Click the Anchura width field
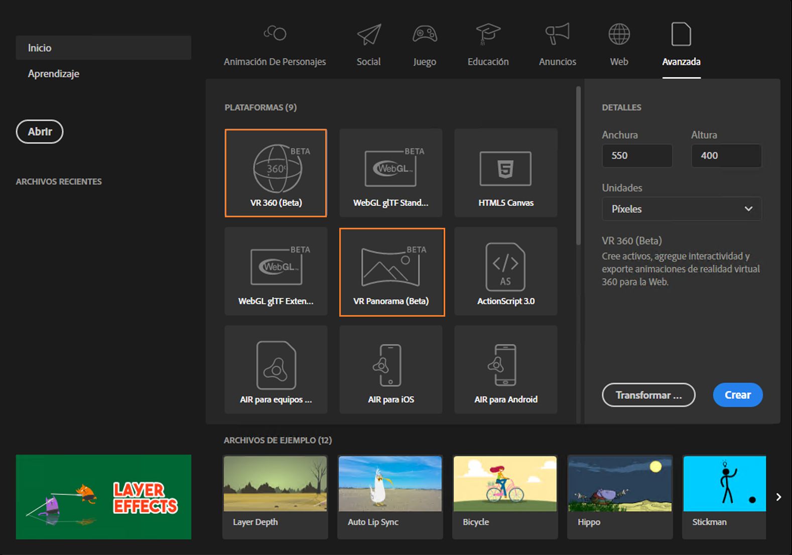This screenshot has width=792, height=555. click(637, 156)
